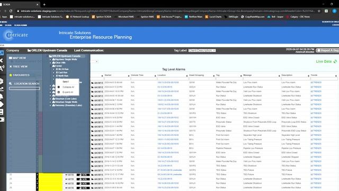This screenshot has height=191, width=339.
Task: Open the Ignition SCADA bookmark
Action: point(102,16)
